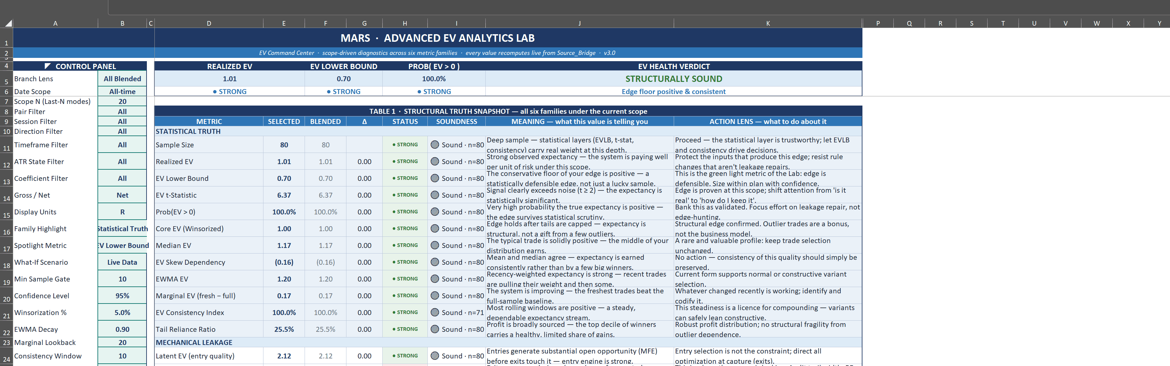This screenshot has height=366, width=1170.
Task: Click the 'TABLE 1 · STRUCTURAL TRUTH SNAPSHOT' banner
Action: [508, 111]
